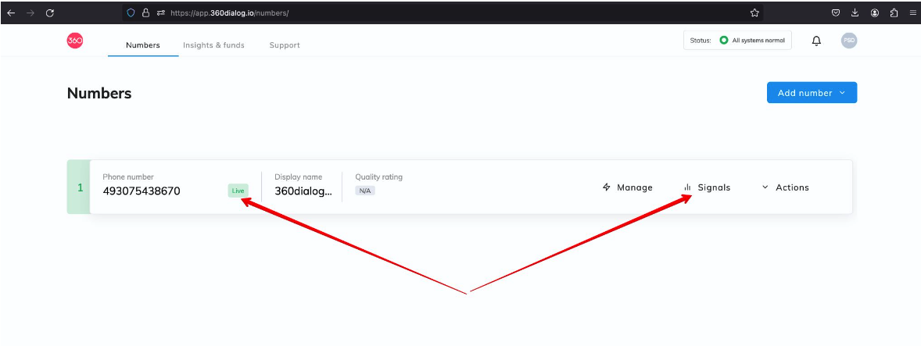Click the Quality rating label

379,177
